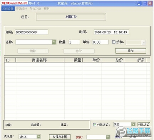Click the 单价 unit price field
The height and width of the screenshot is (140, 154).
[100, 42]
